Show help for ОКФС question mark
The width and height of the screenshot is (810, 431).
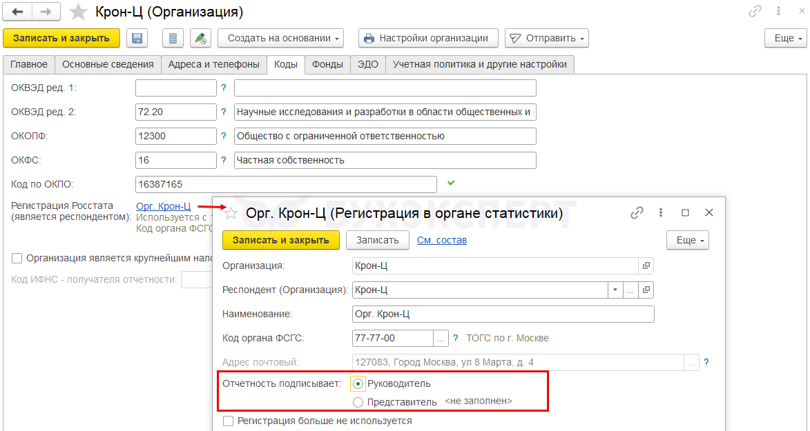pyautogui.click(x=224, y=160)
